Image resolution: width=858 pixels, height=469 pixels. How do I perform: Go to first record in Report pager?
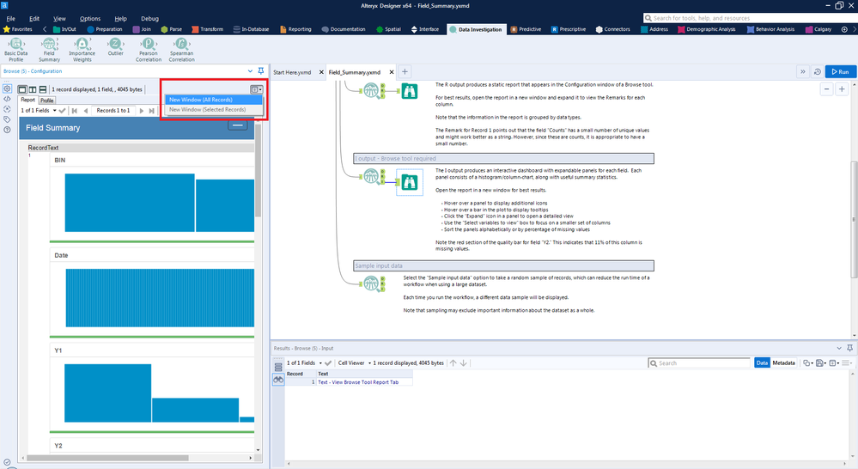coord(74,111)
